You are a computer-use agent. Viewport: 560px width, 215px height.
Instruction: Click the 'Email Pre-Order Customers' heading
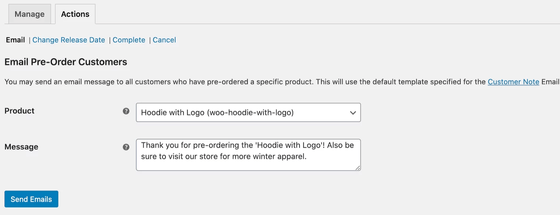(66, 62)
